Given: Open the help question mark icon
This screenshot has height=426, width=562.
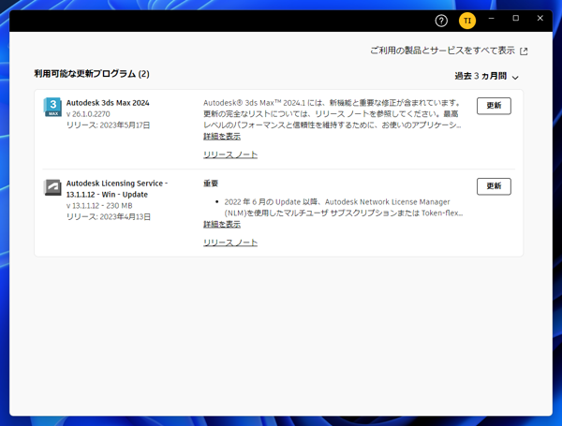Looking at the screenshot, I should point(441,21).
